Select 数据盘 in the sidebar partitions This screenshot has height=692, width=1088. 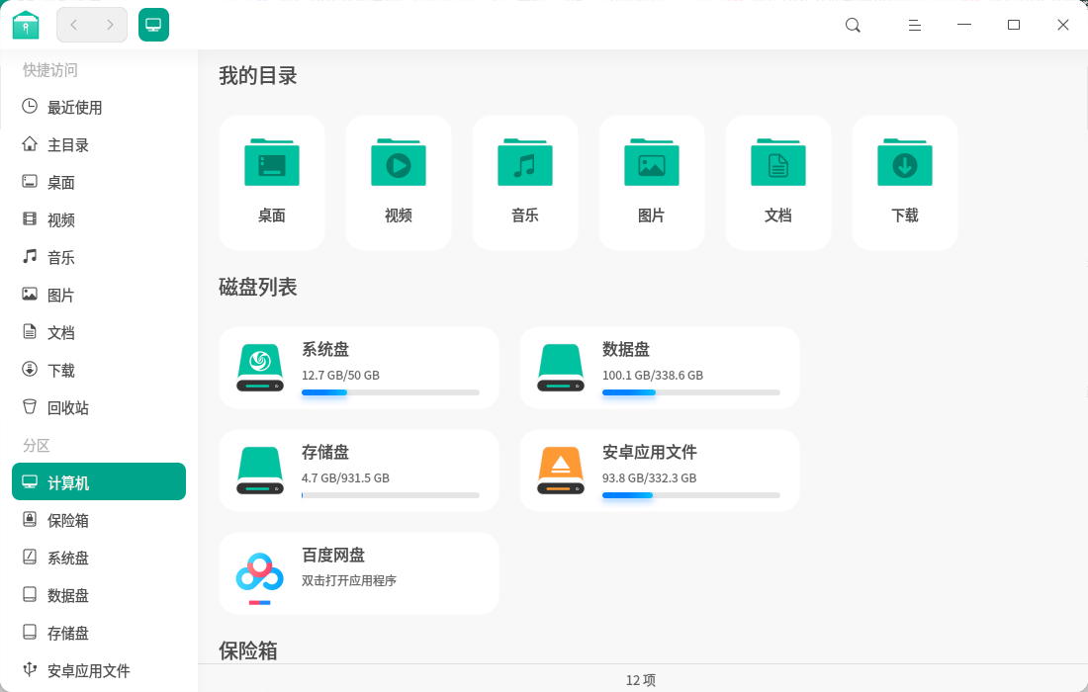tap(99, 595)
